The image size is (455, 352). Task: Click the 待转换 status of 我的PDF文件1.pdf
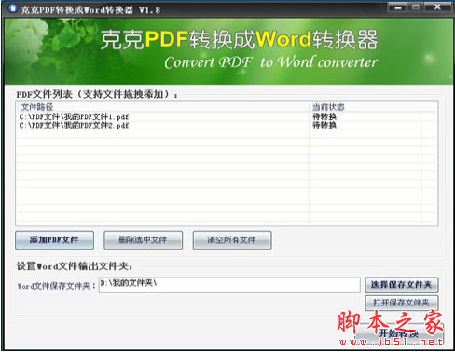pyautogui.click(x=324, y=116)
